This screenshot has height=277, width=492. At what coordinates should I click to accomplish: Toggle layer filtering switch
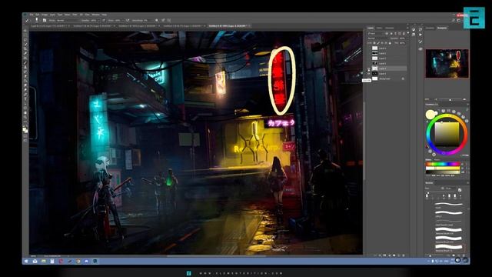[x=408, y=33]
